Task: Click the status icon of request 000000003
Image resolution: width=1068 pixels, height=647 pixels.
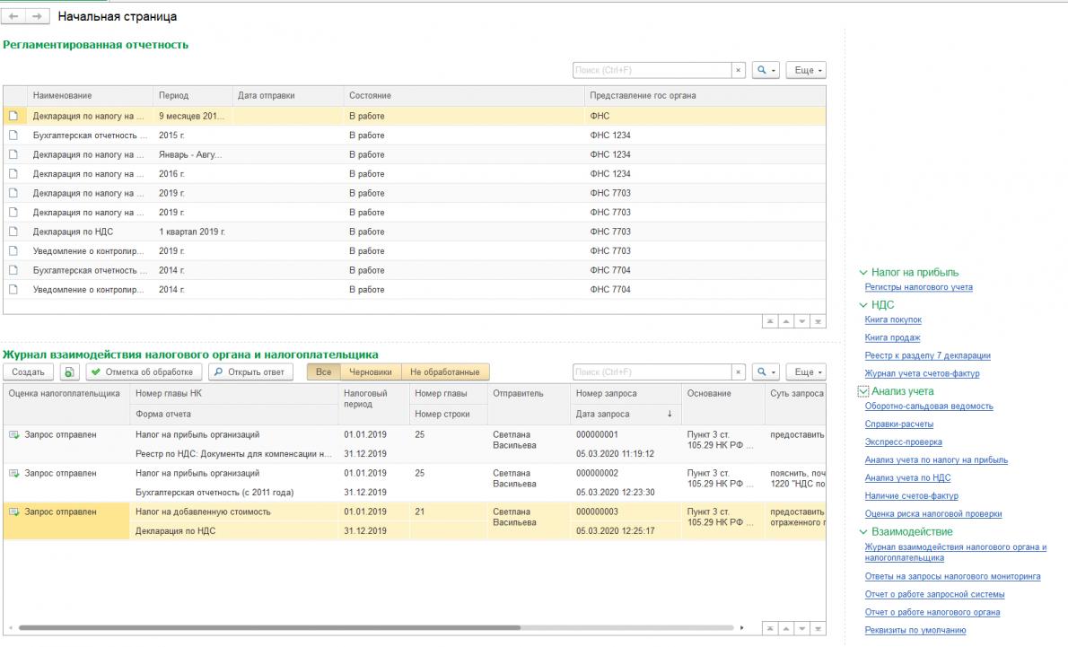Action: pyautogui.click(x=13, y=511)
